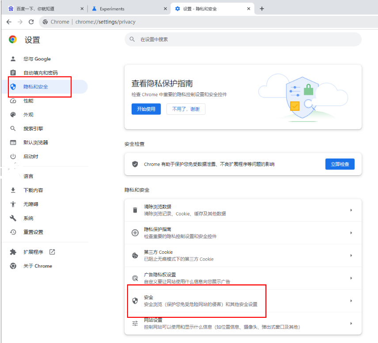
Task: Click the Chrome logo next to 设置
Action: tap(13, 39)
